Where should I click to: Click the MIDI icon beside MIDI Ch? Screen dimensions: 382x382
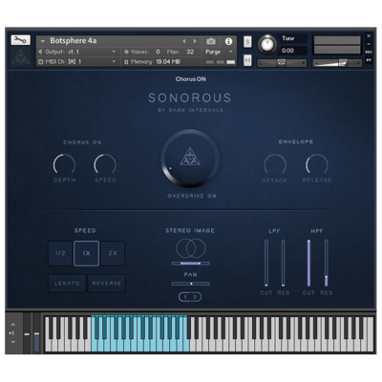(40, 62)
